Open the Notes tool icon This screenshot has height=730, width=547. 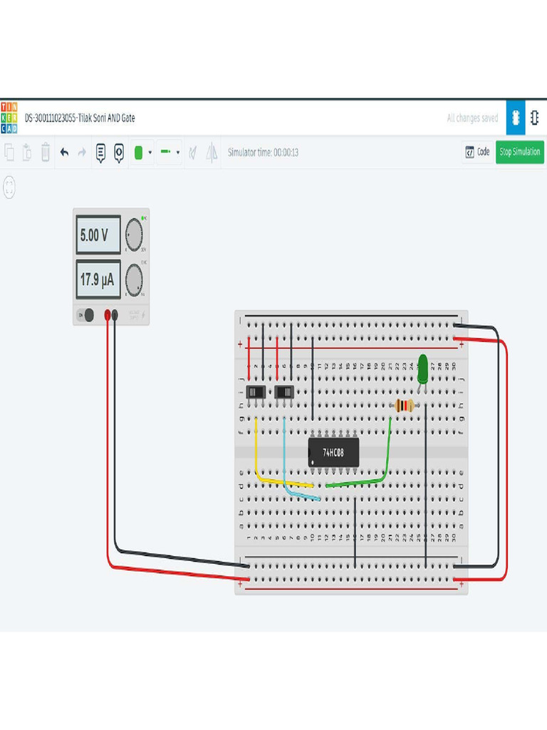(100, 153)
